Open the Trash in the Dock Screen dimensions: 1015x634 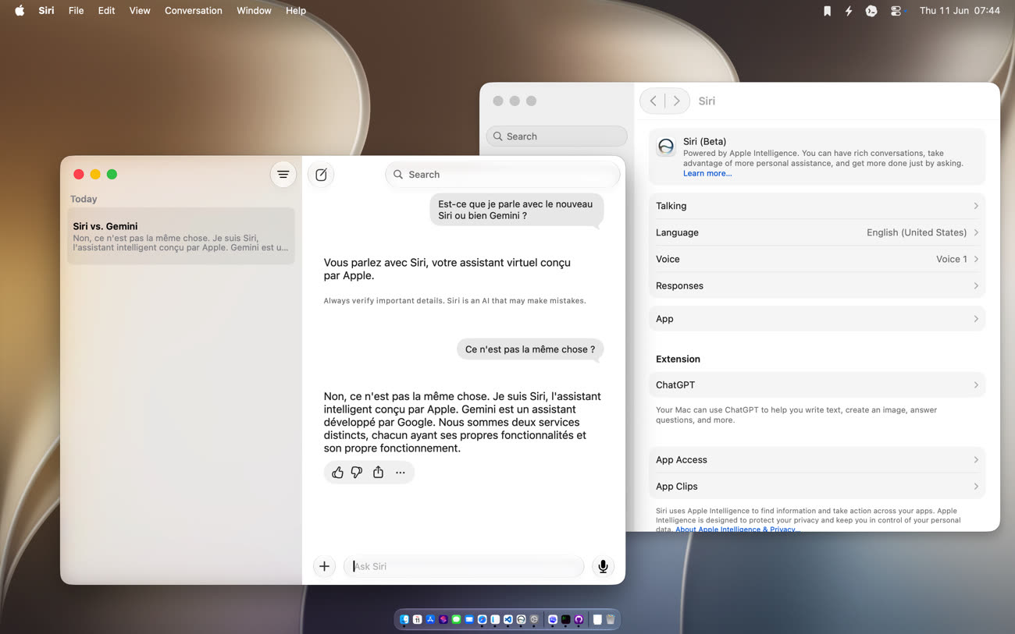(x=611, y=619)
